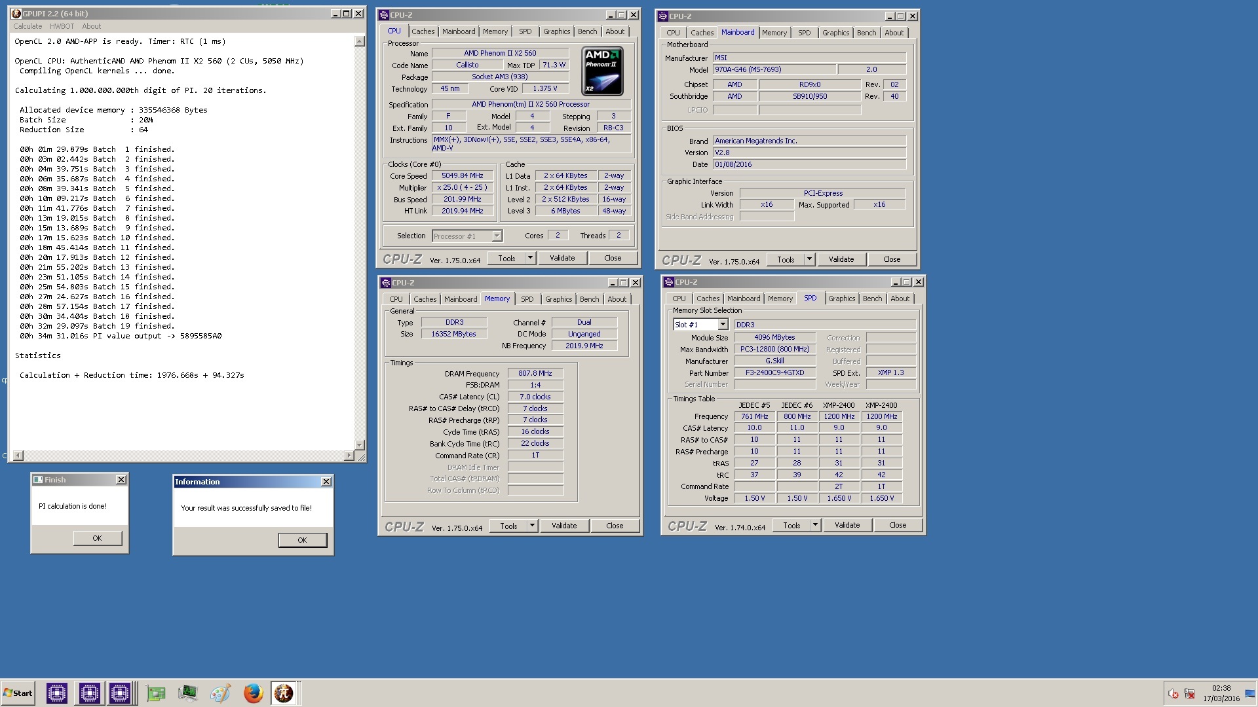
Task: Click GPUPI vertical scrollbar up arrow
Action: [359, 41]
